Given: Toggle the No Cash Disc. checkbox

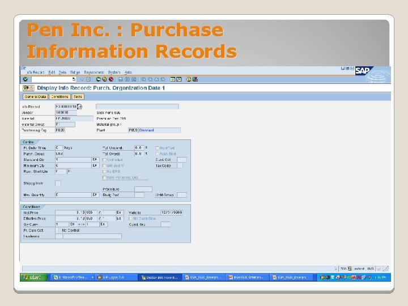Looking at the screenshot, I should tap(131, 219).
